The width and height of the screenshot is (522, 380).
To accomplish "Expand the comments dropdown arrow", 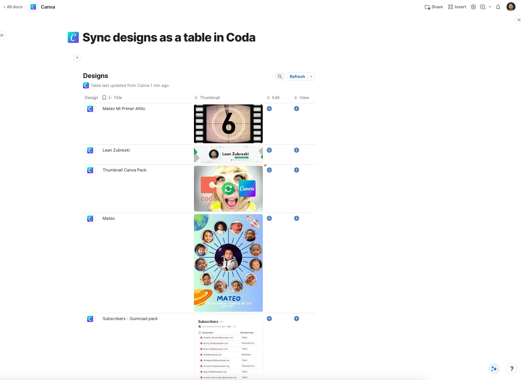I will tap(490, 7).
